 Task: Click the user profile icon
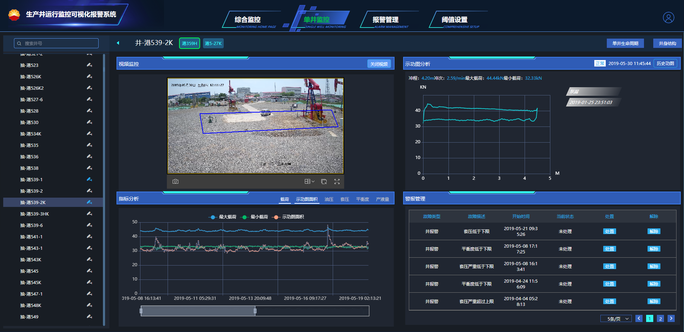[x=668, y=18]
